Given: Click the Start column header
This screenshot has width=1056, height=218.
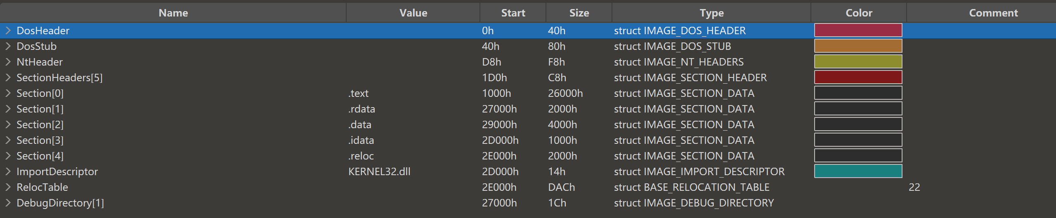Looking at the screenshot, I should [513, 13].
